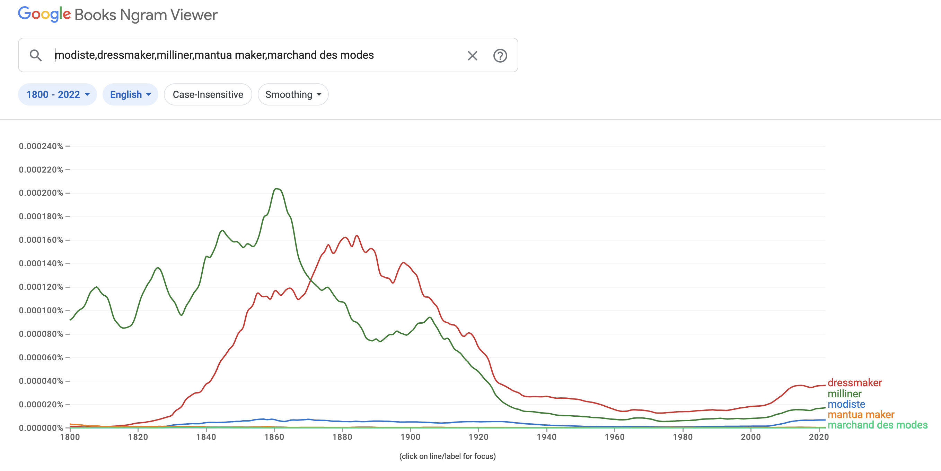
Task: Clear the search query with the X icon
Action: coord(472,55)
